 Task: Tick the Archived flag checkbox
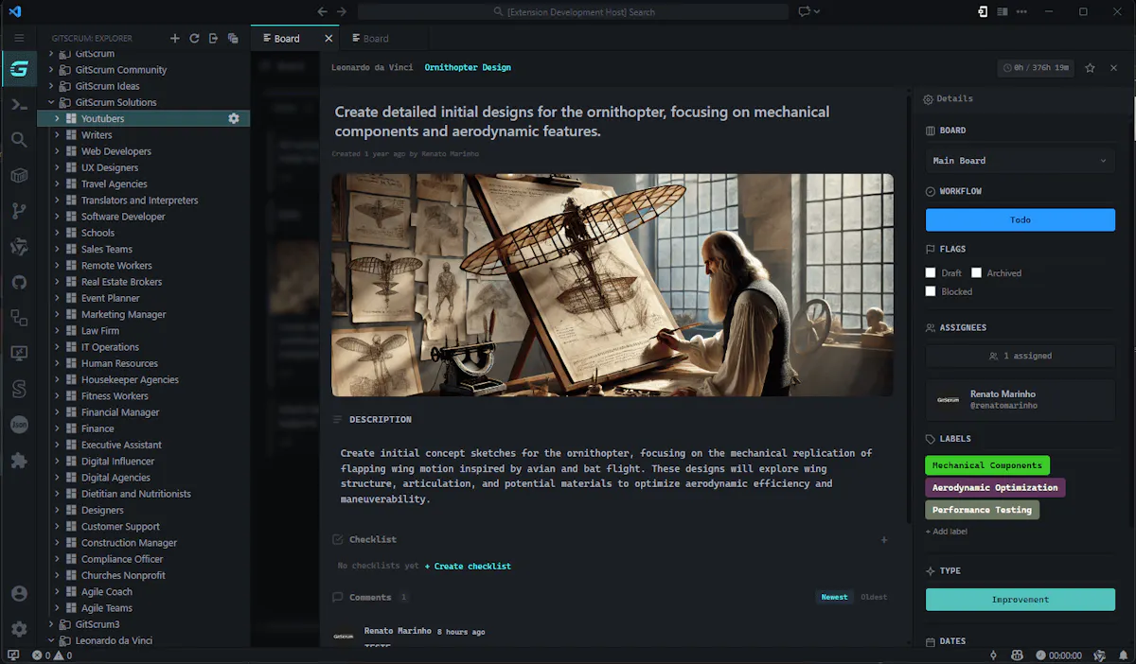[x=976, y=272]
